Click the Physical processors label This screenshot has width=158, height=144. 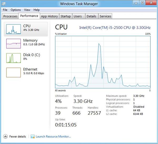pos(118,100)
